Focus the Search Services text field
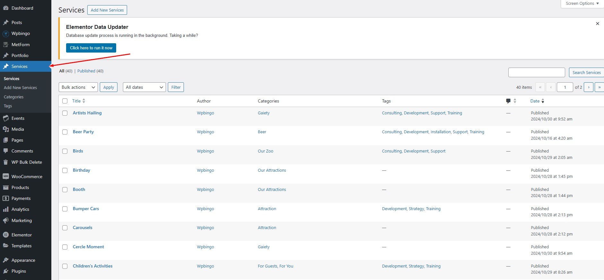This screenshot has height=280, width=604. tap(536, 72)
